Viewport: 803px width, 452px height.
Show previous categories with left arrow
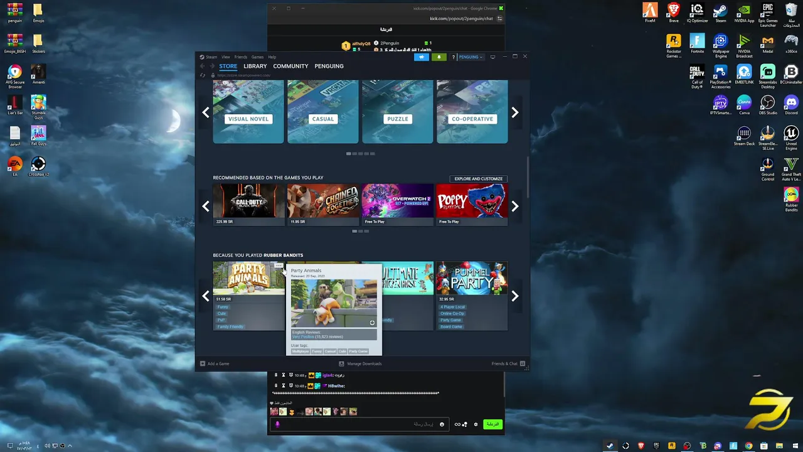206,112
